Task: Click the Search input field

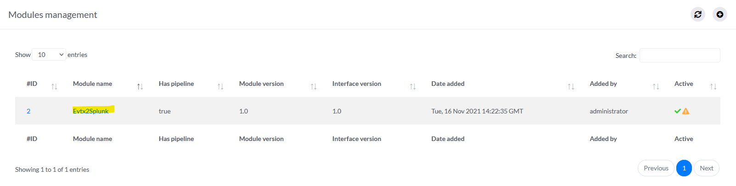Action: pos(680,55)
